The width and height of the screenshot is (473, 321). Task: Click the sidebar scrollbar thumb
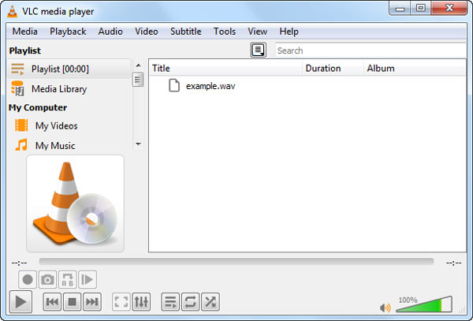pos(138,80)
